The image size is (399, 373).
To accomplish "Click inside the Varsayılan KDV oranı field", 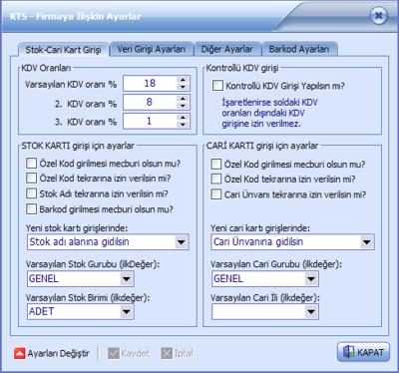I will [150, 83].
